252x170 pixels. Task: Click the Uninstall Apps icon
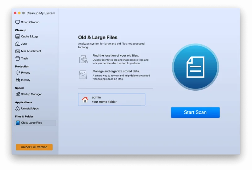coord(18,109)
